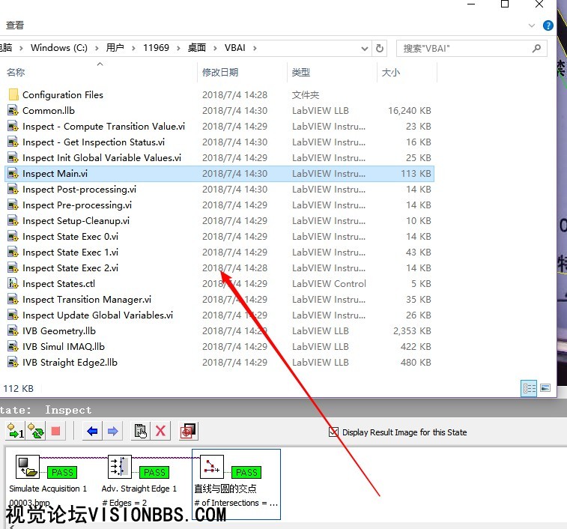Click the Inspect States.ctl file icon
567x529 pixels.
tap(13, 284)
